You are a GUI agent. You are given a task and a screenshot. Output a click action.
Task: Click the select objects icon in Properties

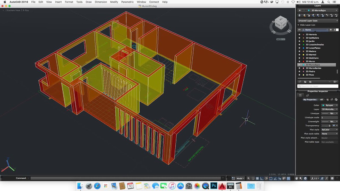pos(332,100)
